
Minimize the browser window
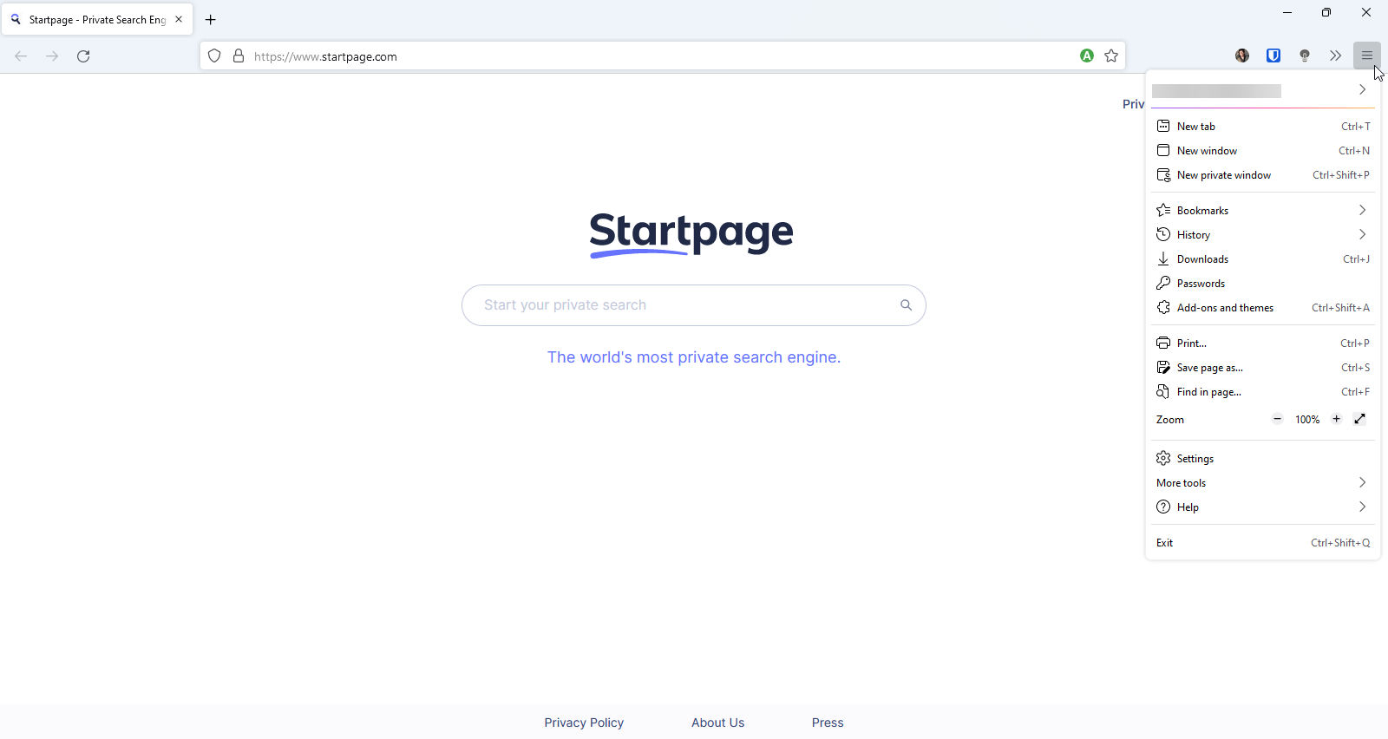pyautogui.click(x=1287, y=12)
